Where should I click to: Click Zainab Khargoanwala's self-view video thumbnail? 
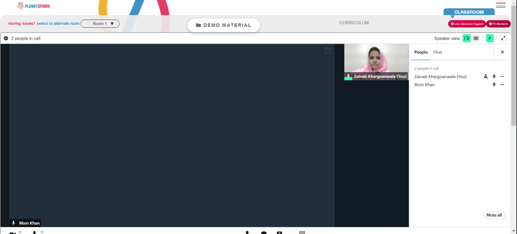(x=376, y=62)
